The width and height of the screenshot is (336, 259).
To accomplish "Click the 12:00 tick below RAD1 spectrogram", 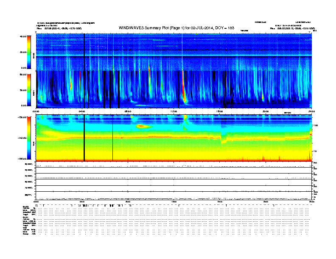I will (174, 111).
